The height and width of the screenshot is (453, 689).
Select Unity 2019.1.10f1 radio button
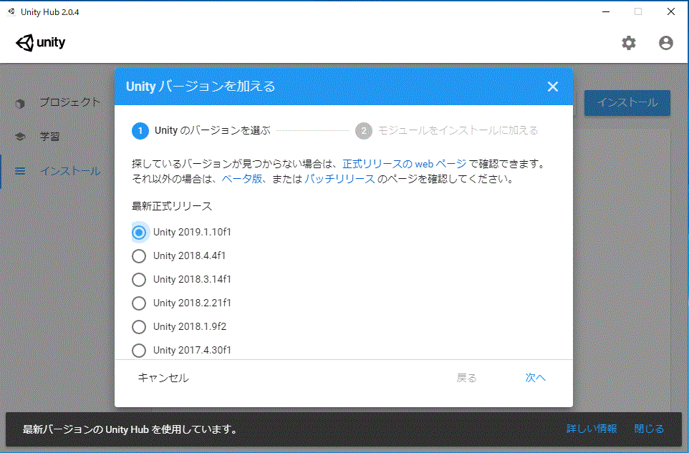pyautogui.click(x=140, y=232)
